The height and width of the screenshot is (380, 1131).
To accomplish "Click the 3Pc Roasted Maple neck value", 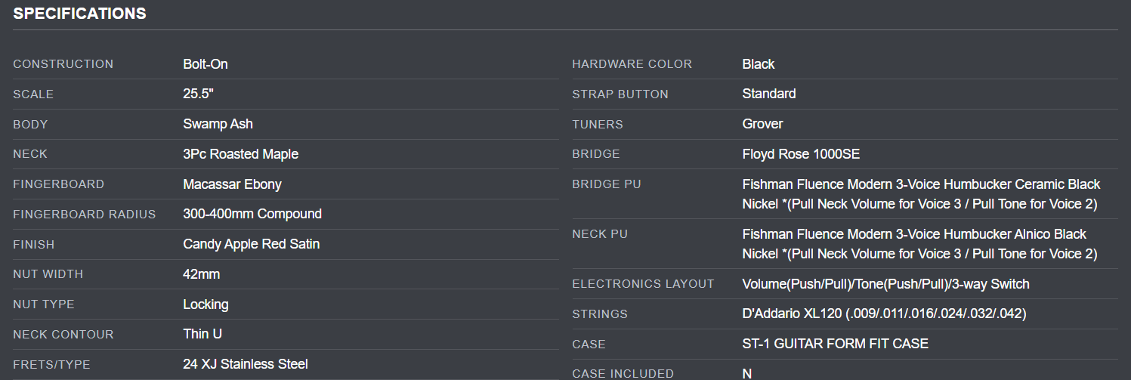I will [x=240, y=154].
